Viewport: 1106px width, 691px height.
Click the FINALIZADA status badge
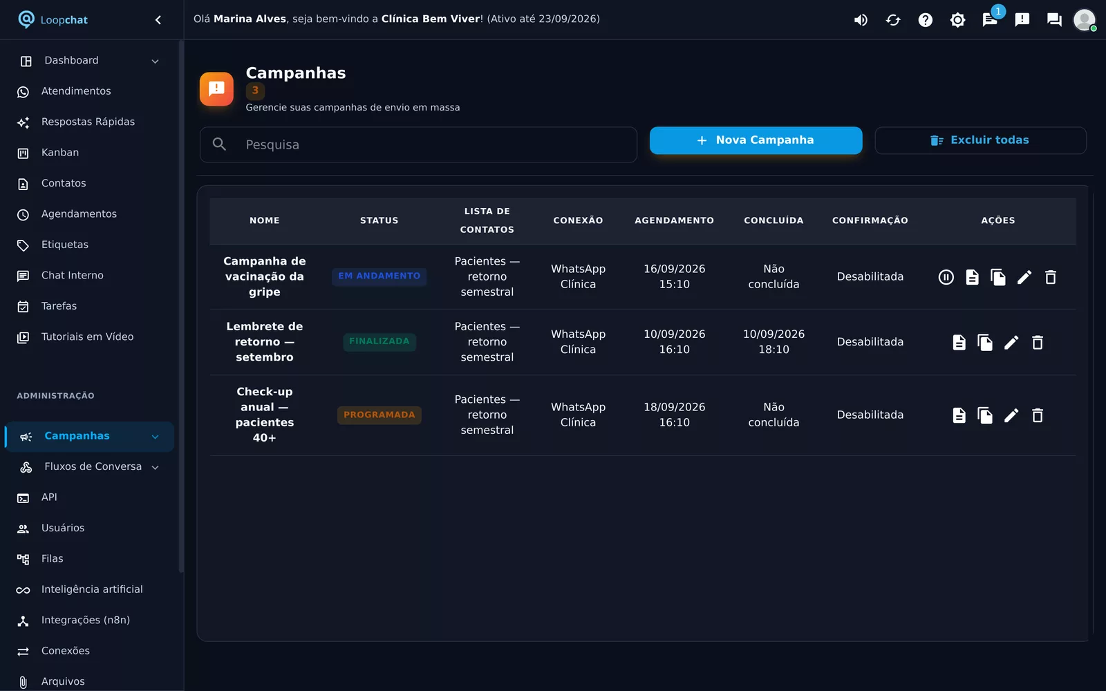click(379, 341)
